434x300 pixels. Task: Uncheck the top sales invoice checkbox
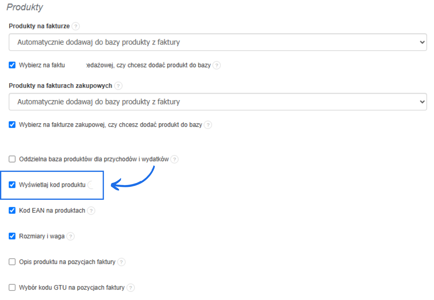pos(12,65)
